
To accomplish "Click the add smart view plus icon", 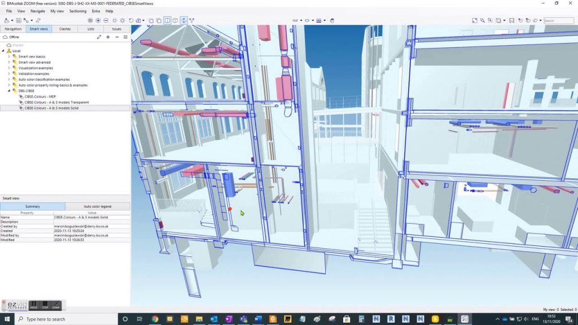I will point(108,37).
